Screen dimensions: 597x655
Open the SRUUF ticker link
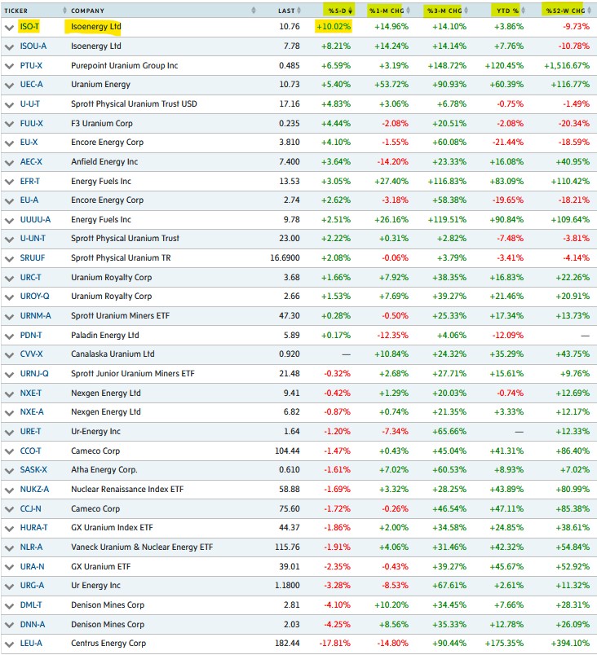(32, 258)
